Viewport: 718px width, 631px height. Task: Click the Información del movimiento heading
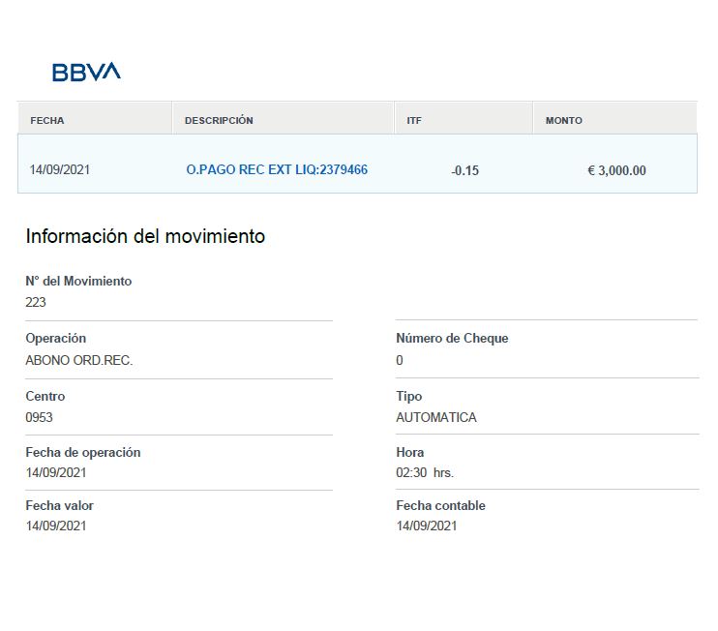(x=145, y=236)
